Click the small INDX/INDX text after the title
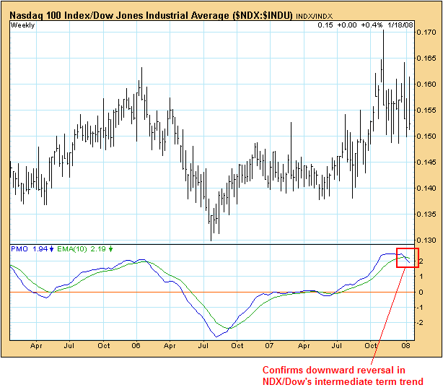The image size is (443, 390). tap(315, 14)
